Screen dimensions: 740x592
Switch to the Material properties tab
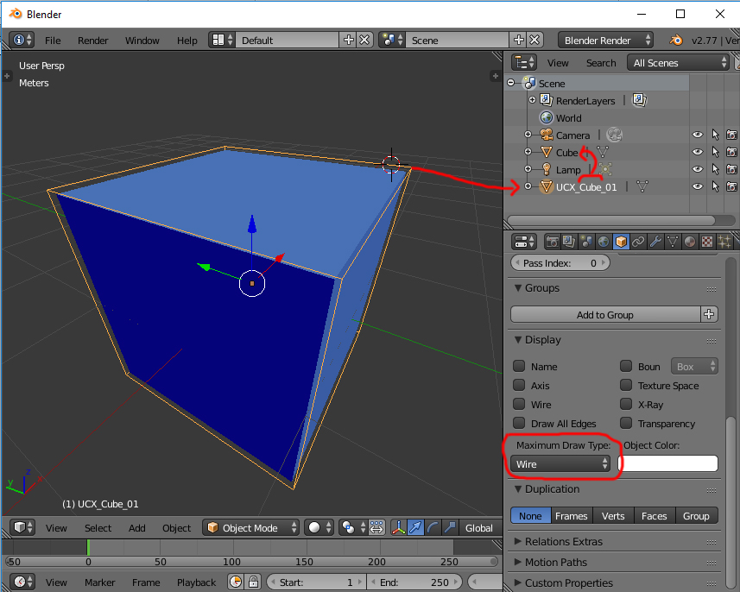[689, 242]
